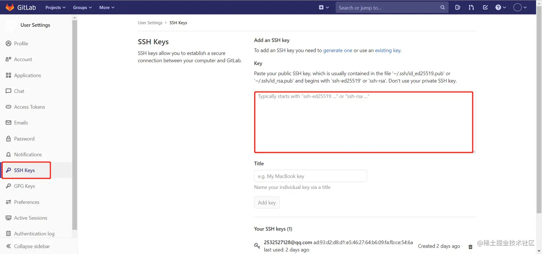
Task: Click the search magnifier icon
Action: tap(443, 8)
